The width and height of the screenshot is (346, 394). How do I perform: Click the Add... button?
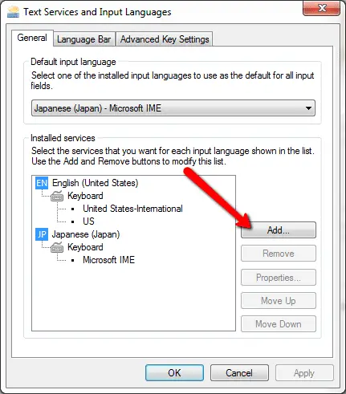pos(279,230)
